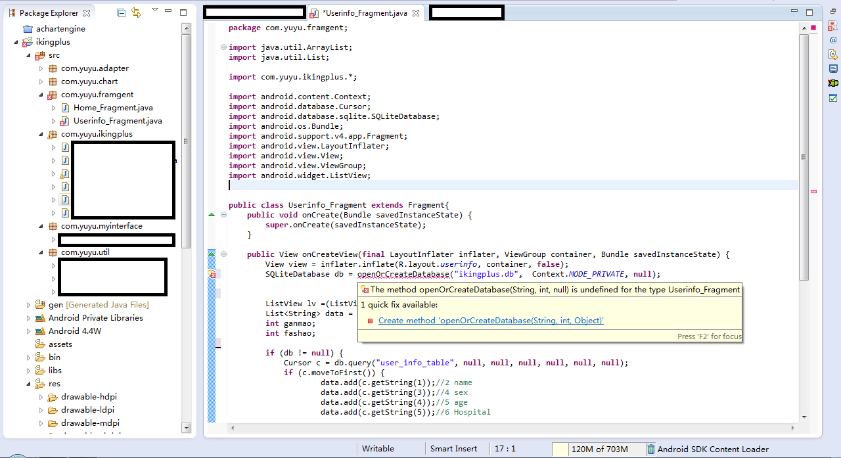This screenshot has height=458, width=841.
Task: Expand the res drawable-hdpi folder
Action: click(41, 397)
